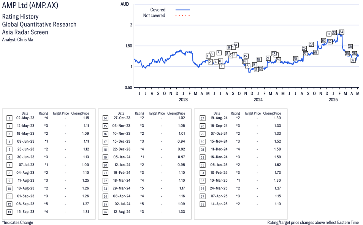Click the numbered box 13 in the first table
Viewport: 363px width, 225px height.
point(9,212)
